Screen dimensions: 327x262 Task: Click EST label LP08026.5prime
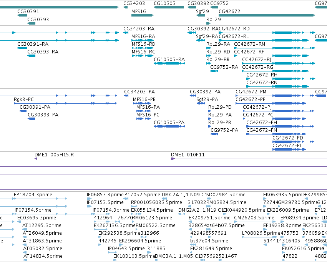[261, 233]
